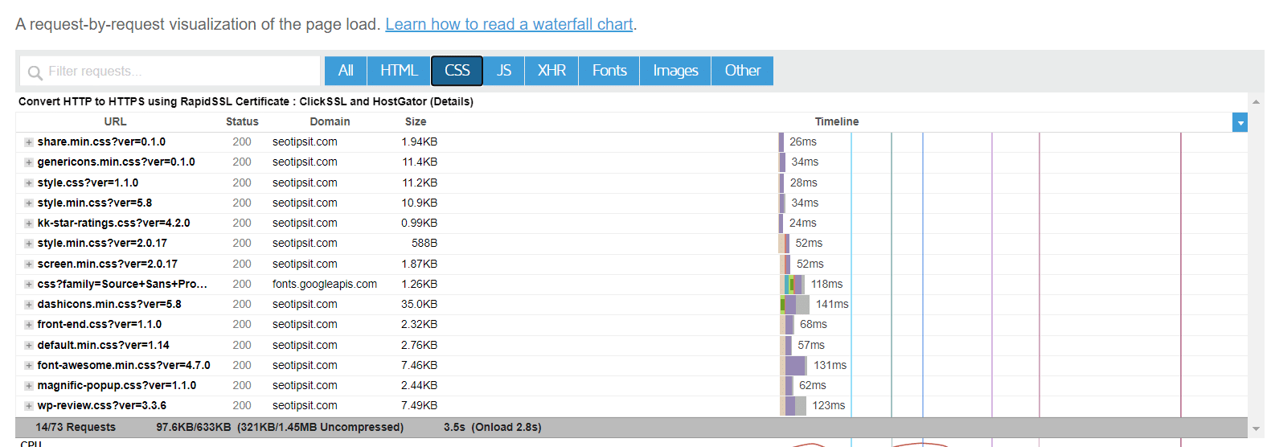
Task: Click the 588B size cell
Action: coord(424,243)
